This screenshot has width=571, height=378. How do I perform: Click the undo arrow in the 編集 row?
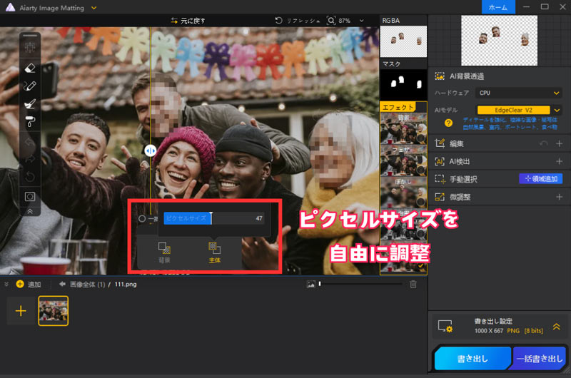click(x=543, y=143)
